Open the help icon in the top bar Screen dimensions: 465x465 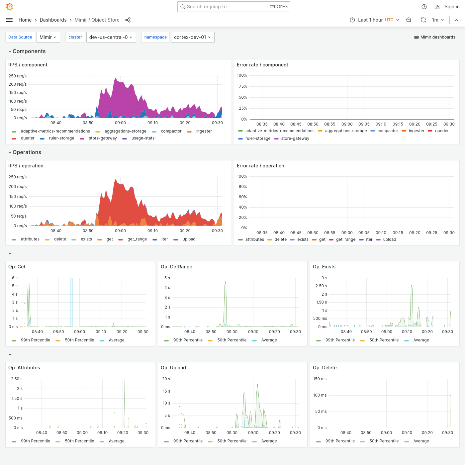(424, 6)
